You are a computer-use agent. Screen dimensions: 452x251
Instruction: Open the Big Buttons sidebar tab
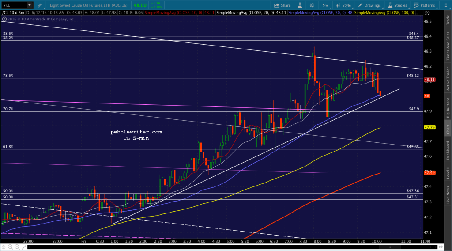448,108
